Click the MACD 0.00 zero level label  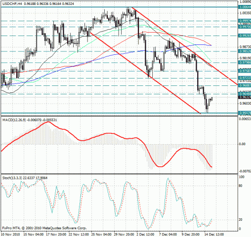[x=242, y=144]
